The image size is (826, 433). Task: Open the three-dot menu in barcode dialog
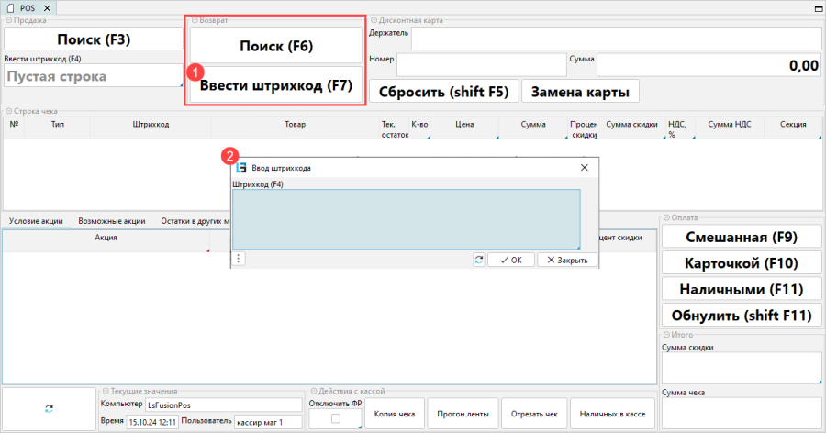239,260
